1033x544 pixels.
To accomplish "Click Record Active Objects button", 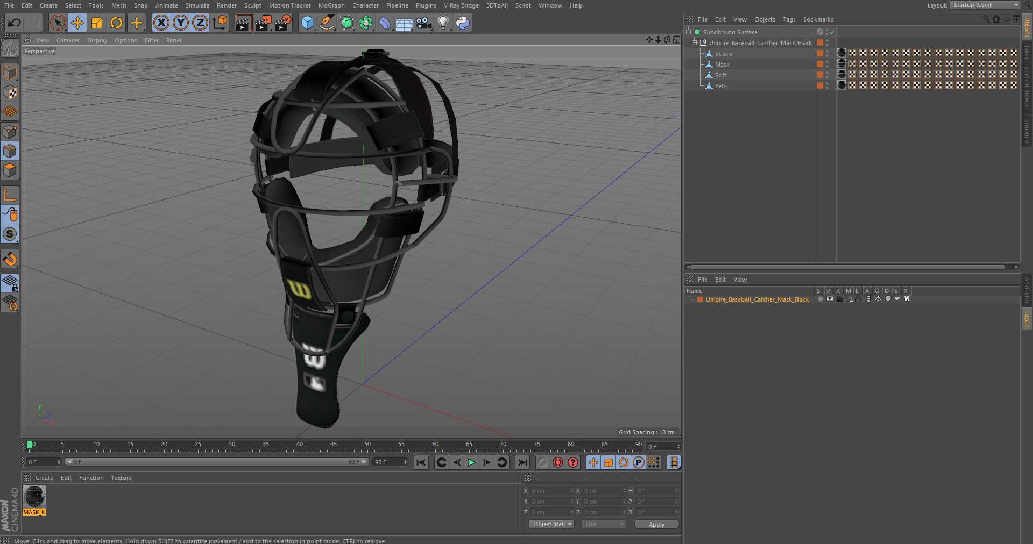I will tap(543, 462).
